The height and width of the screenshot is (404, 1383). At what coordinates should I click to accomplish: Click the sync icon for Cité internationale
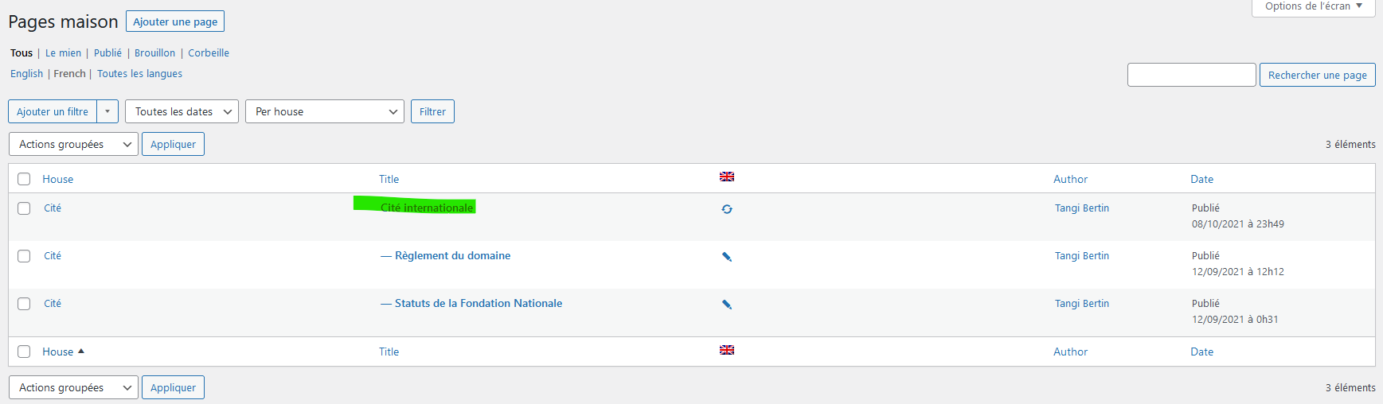coord(727,209)
